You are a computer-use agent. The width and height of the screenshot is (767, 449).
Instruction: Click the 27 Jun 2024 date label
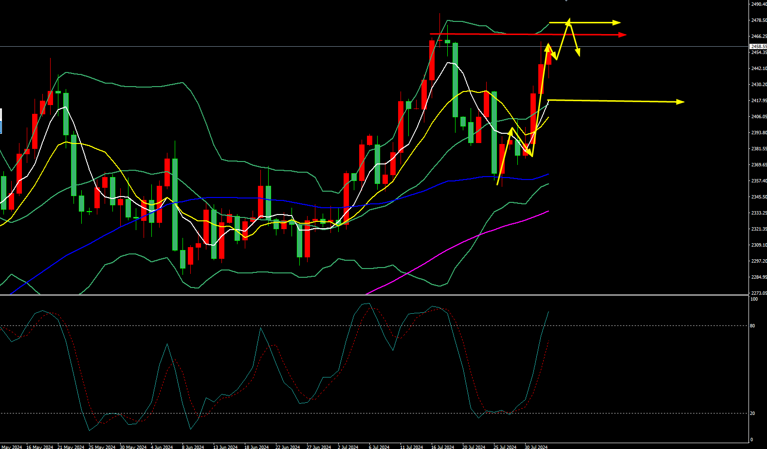coord(319,447)
